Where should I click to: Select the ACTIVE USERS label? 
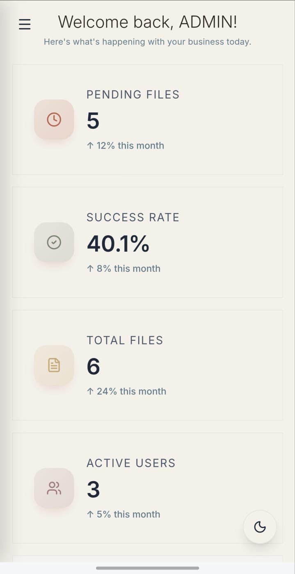coord(131,463)
